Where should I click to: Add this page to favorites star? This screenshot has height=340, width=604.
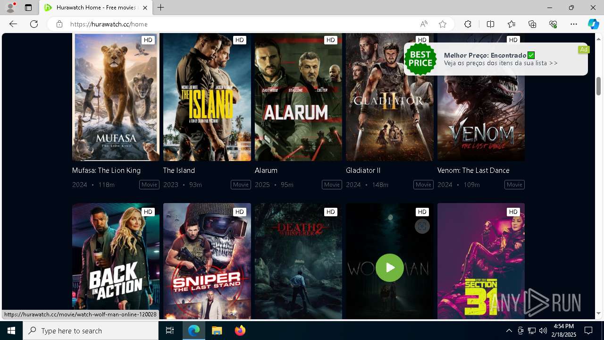click(443, 24)
